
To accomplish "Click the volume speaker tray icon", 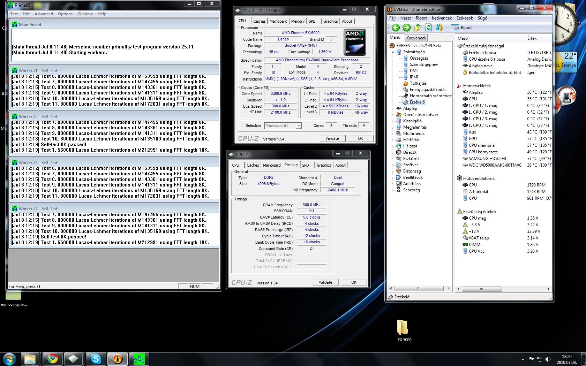I will click(x=548, y=359).
